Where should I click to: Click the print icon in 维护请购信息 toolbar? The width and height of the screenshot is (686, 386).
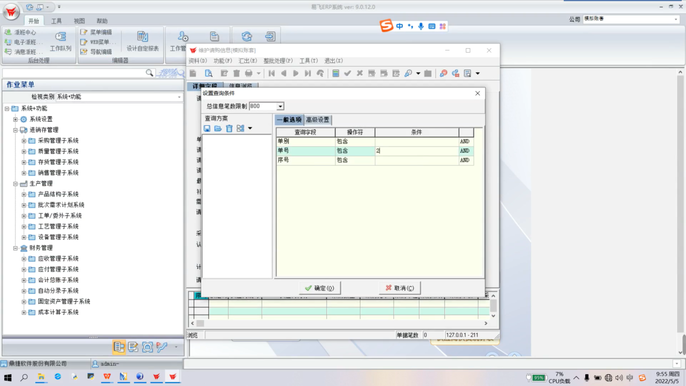[x=249, y=73]
